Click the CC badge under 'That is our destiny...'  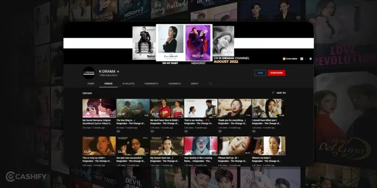click(x=186, y=131)
